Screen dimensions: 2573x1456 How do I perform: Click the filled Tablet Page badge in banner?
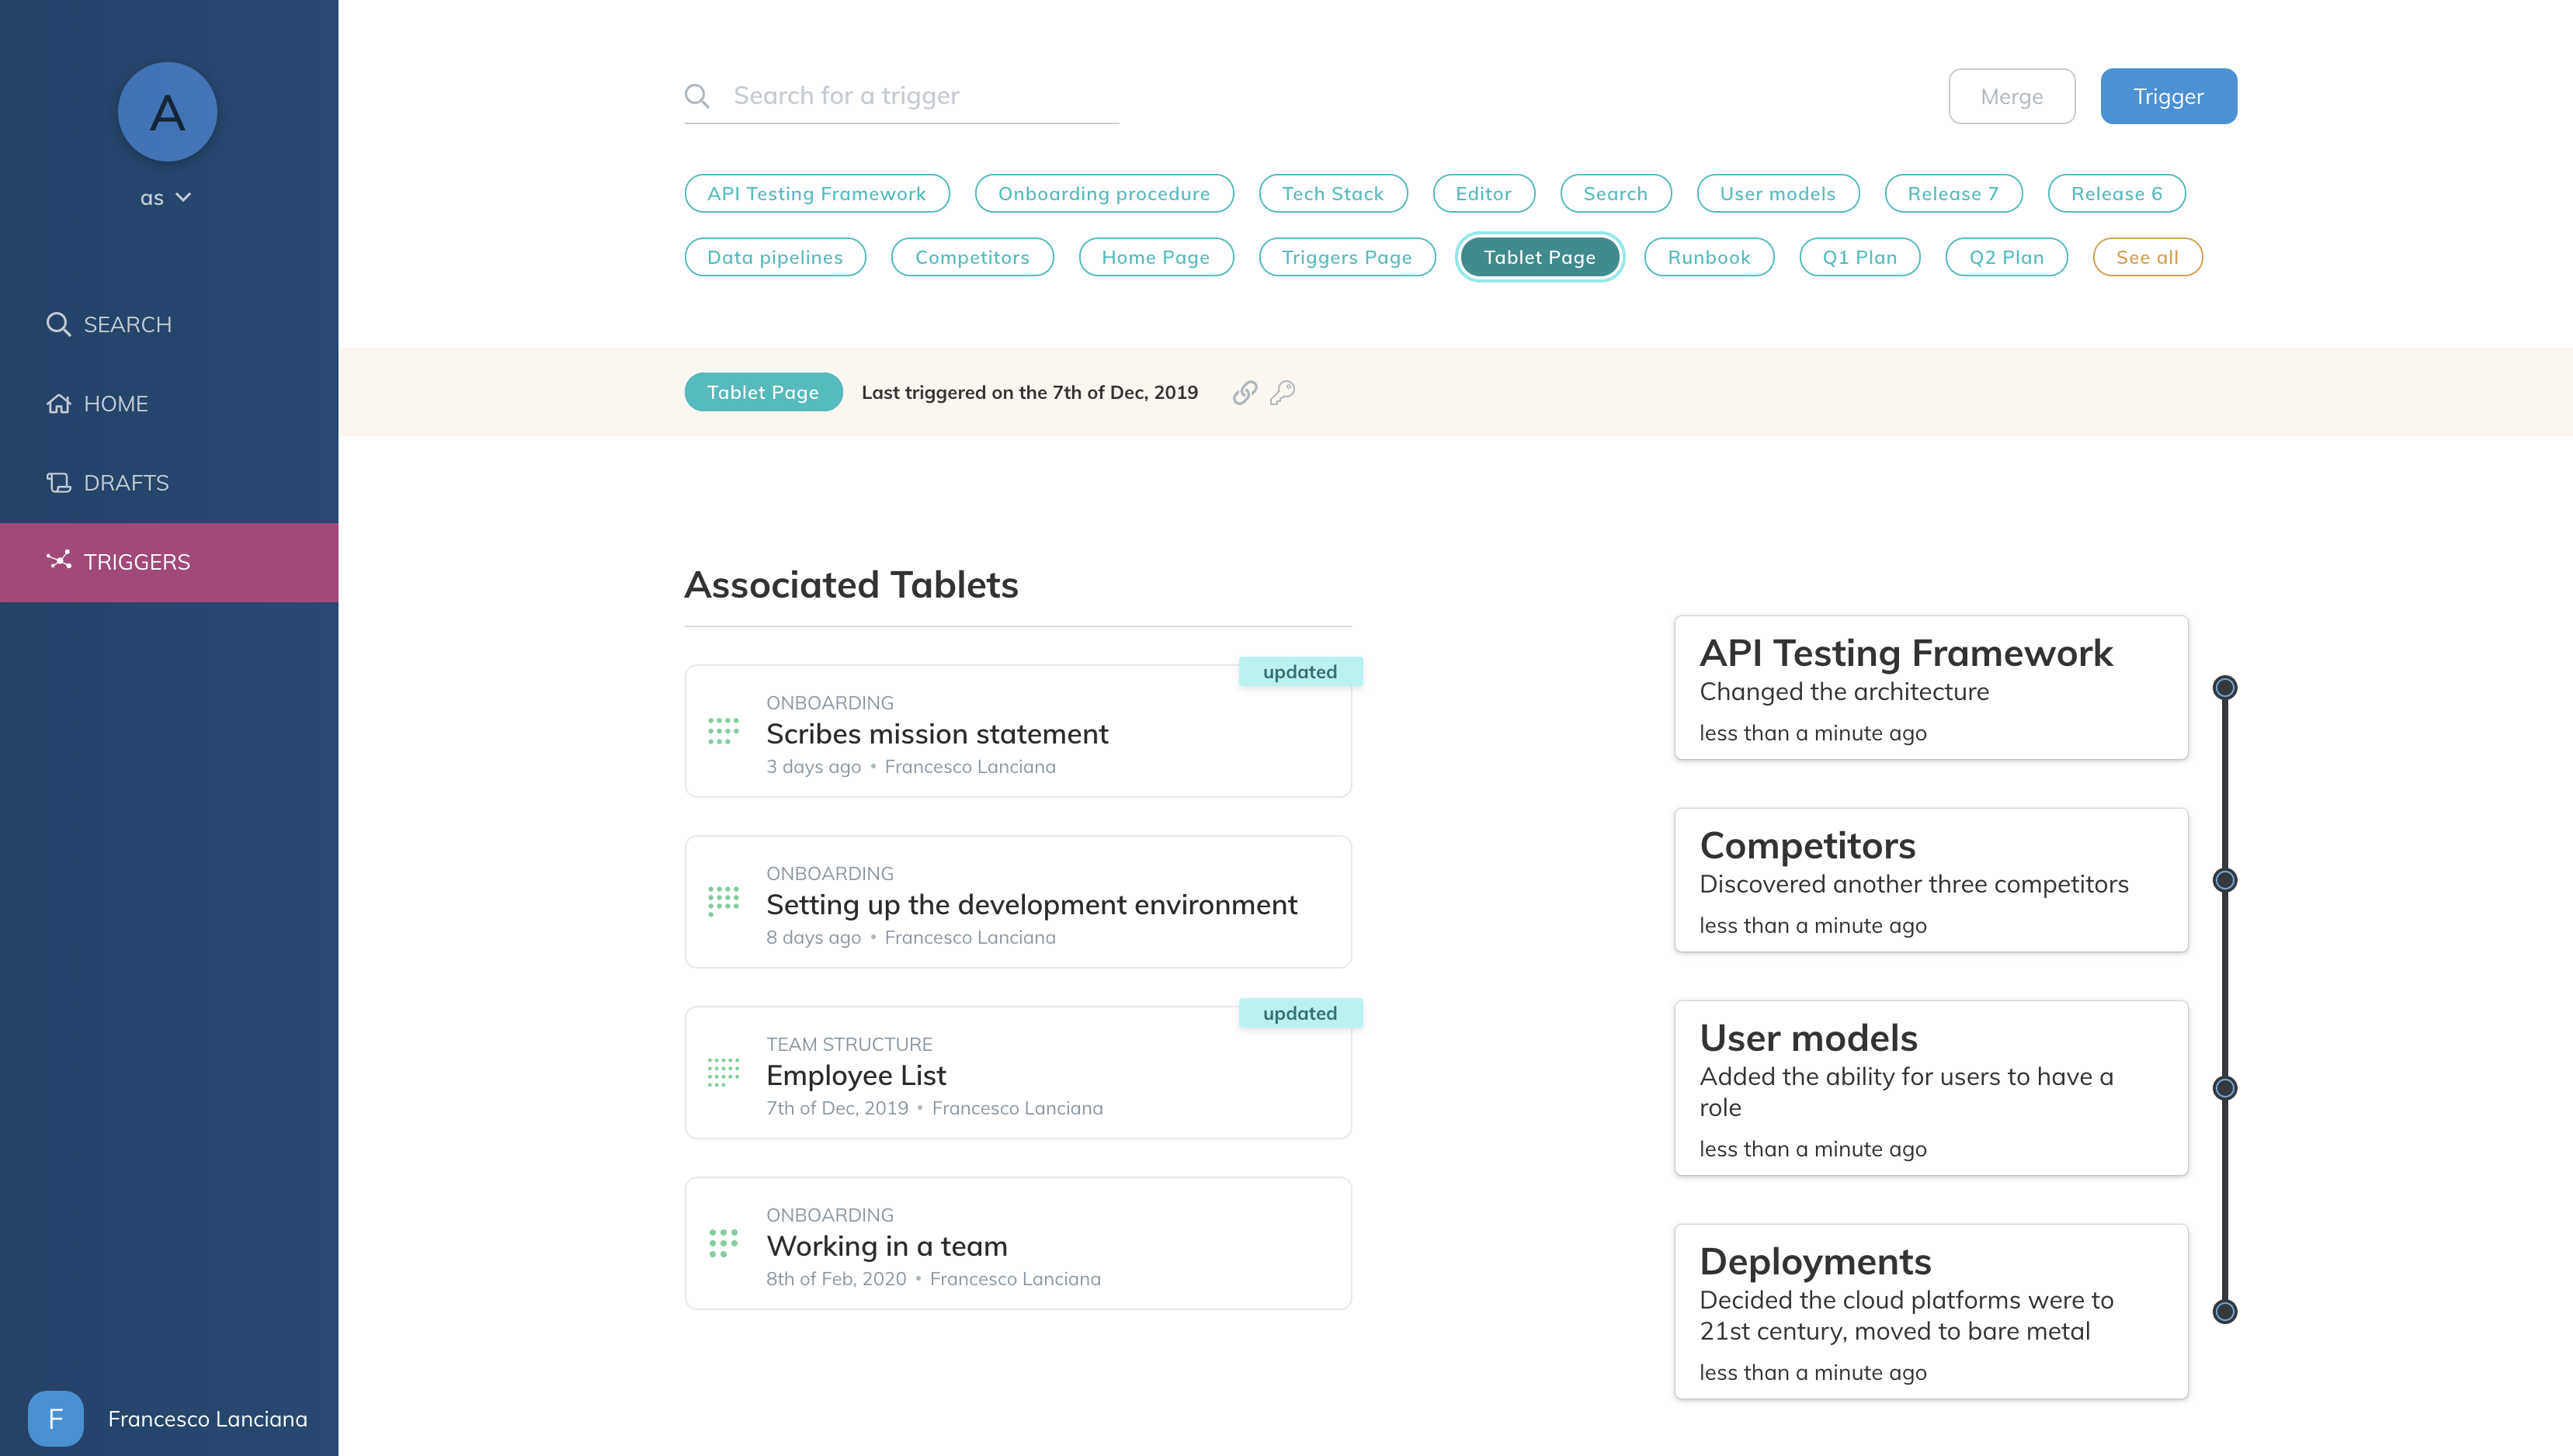tap(762, 392)
